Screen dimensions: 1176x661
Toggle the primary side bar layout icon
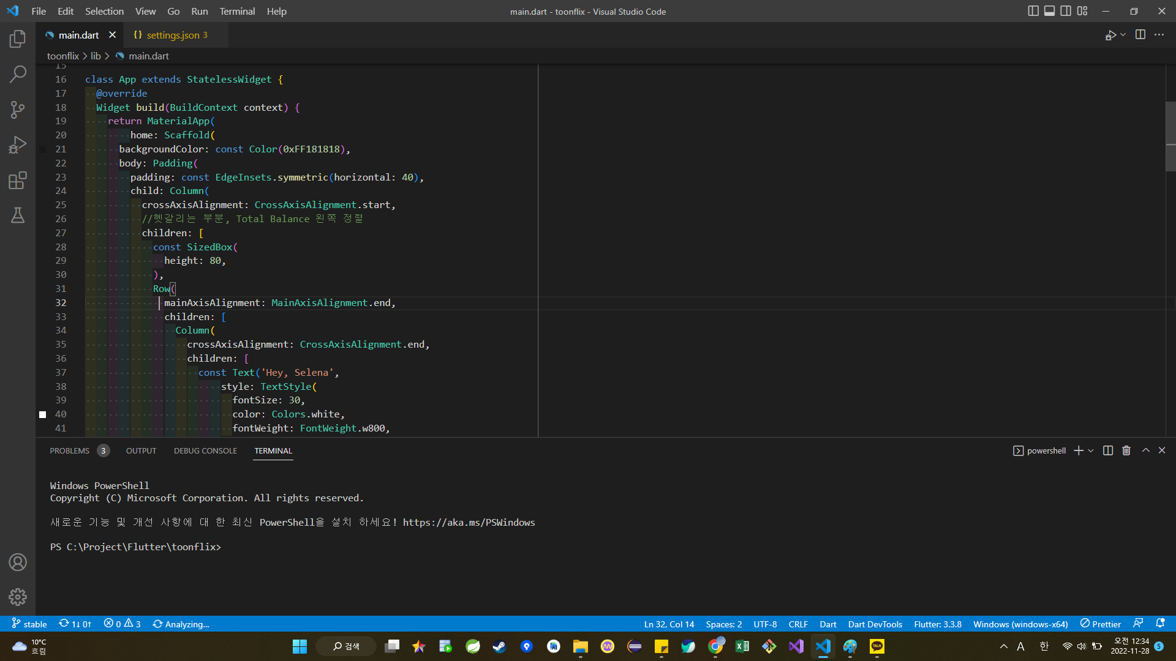point(1033,11)
